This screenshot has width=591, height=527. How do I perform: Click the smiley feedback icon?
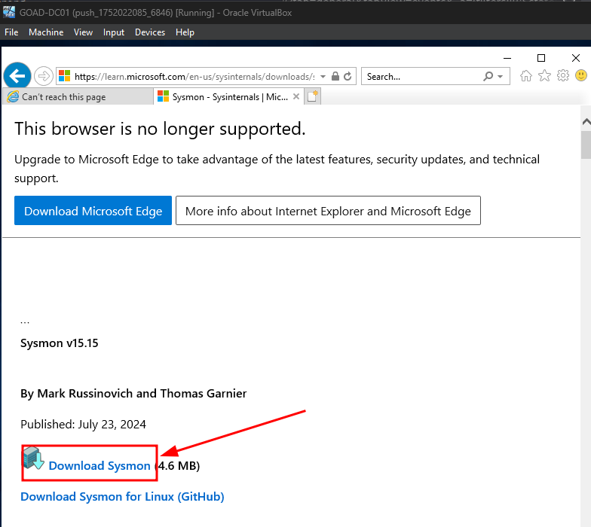580,75
